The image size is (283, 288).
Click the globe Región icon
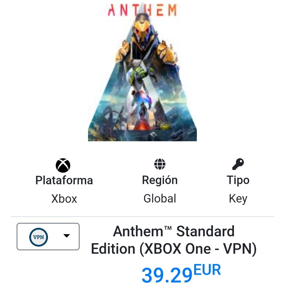[160, 164]
